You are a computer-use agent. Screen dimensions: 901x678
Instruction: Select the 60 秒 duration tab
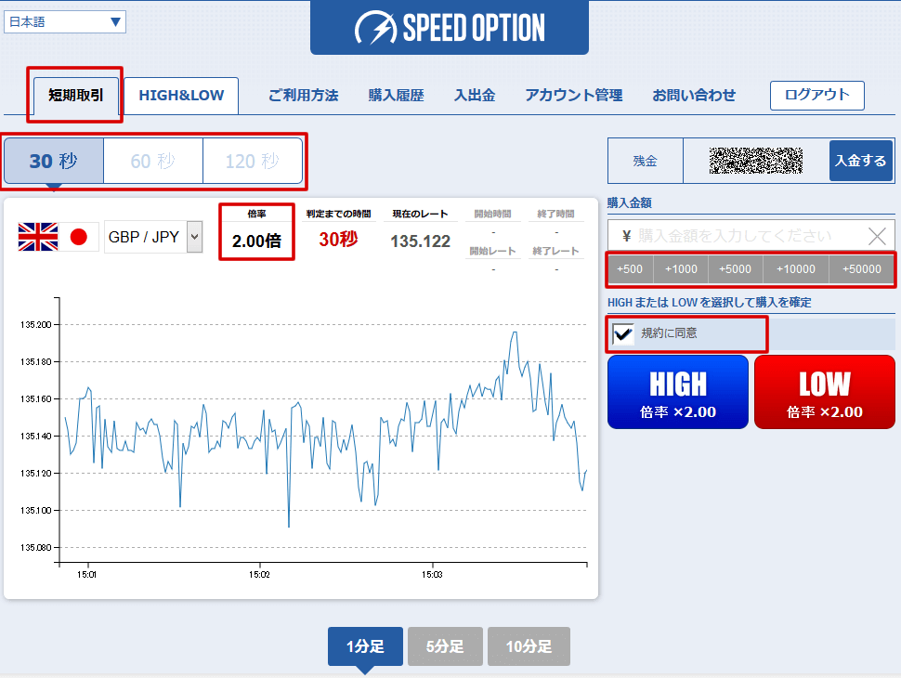(153, 161)
